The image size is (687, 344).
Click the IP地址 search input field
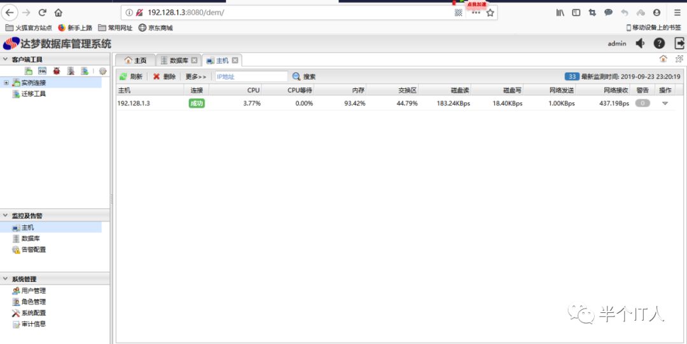[x=251, y=77]
